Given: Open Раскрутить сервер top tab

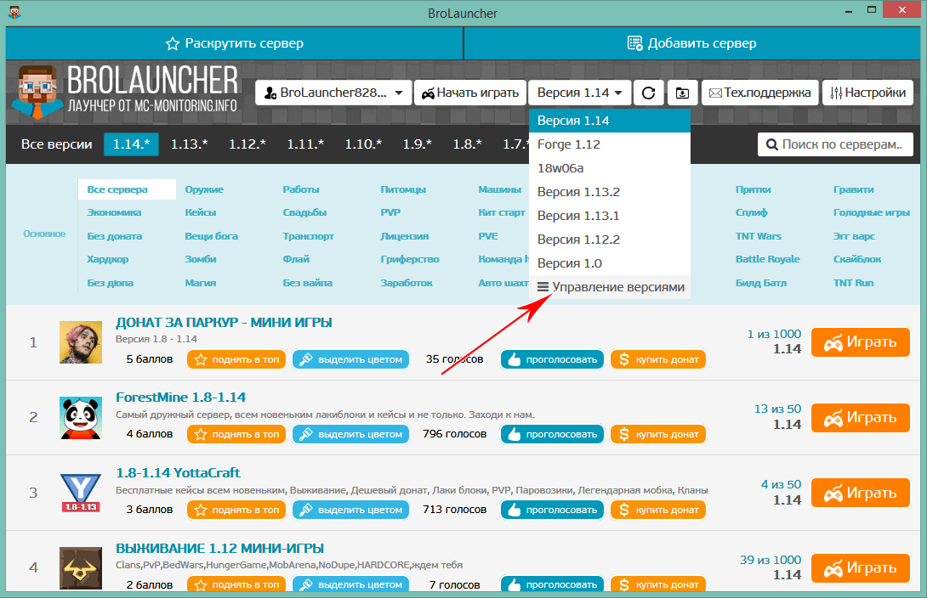Looking at the screenshot, I should (x=234, y=43).
